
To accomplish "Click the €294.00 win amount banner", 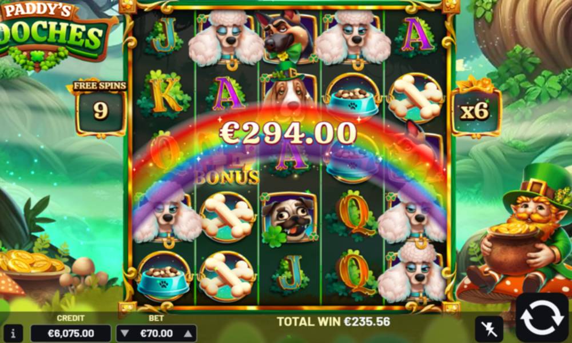I will (x=288, y=133).
